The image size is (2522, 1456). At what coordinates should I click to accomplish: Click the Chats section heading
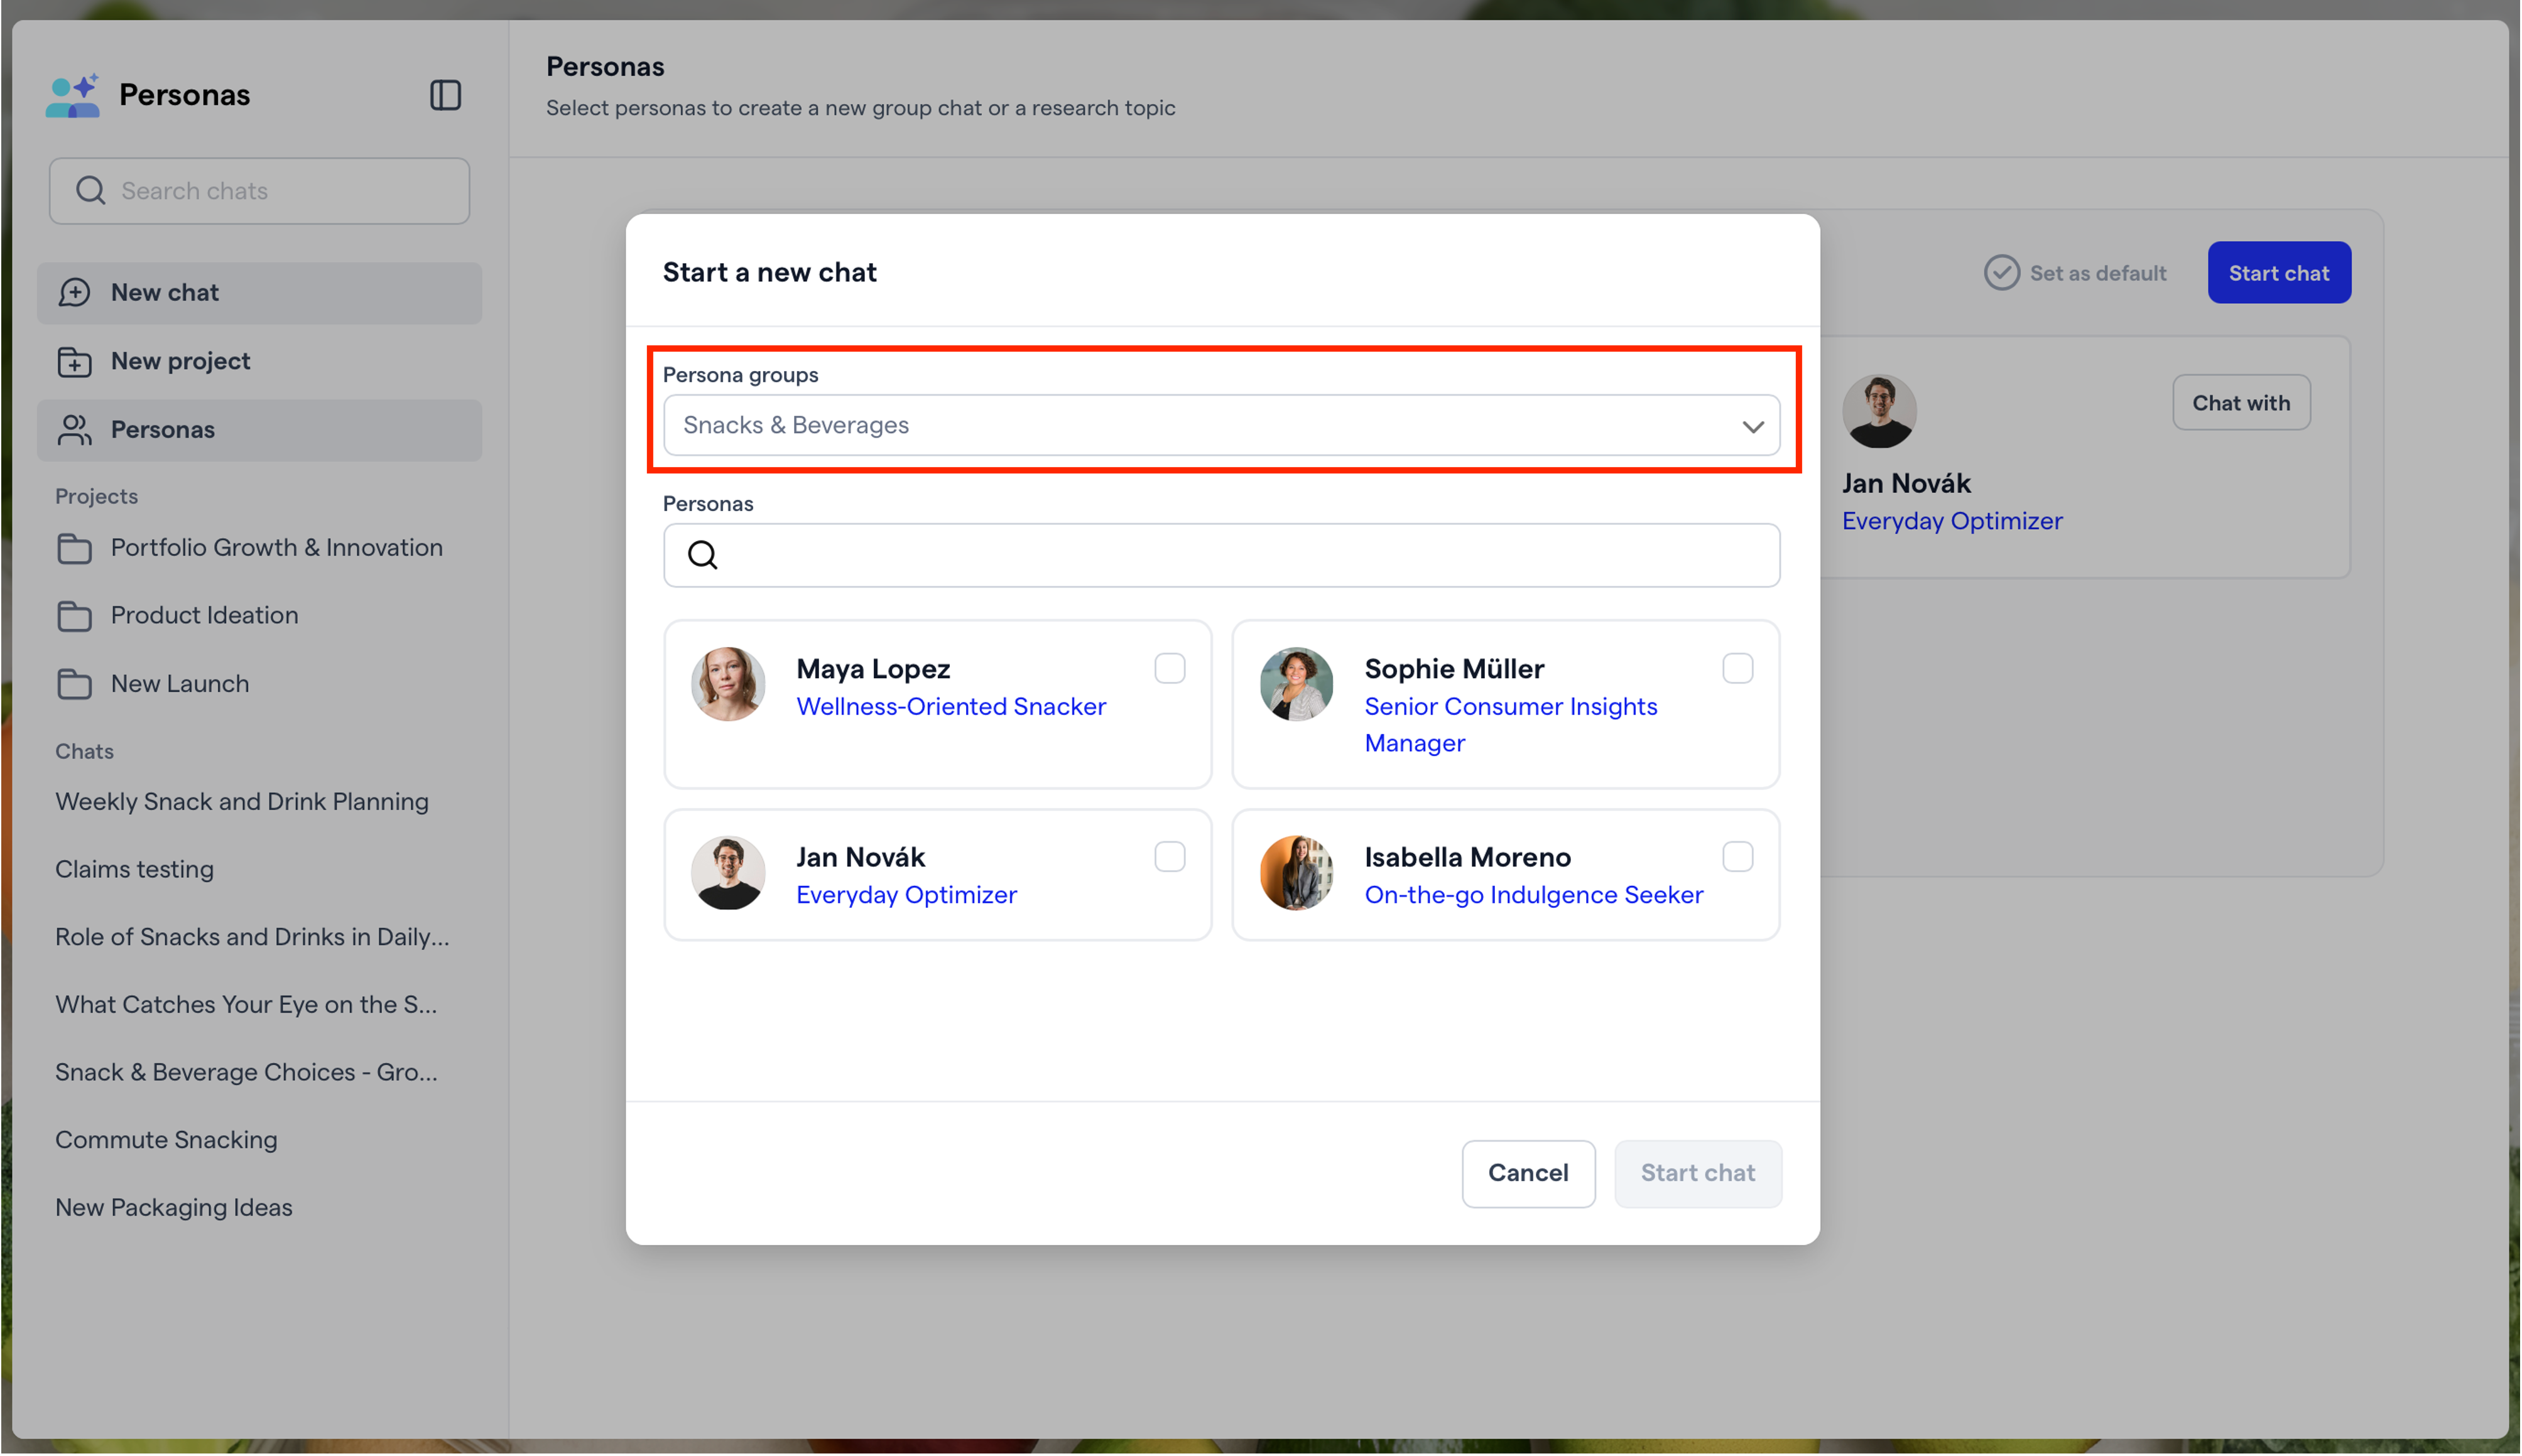coord(85,752)
